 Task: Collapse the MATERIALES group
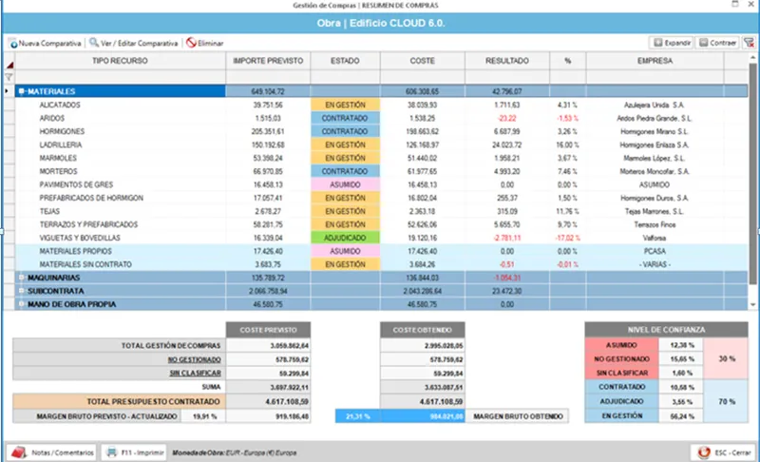point(21,91)
